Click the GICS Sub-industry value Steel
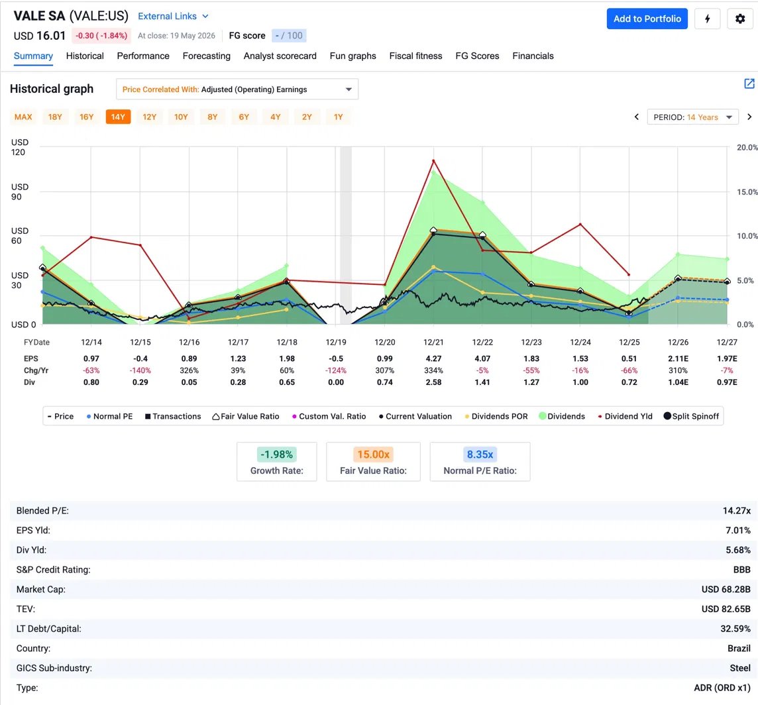 tap(740, 669)
